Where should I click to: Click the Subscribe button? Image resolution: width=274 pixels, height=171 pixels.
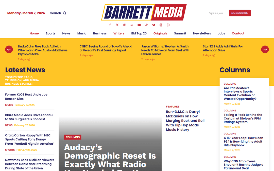point(239,13)
